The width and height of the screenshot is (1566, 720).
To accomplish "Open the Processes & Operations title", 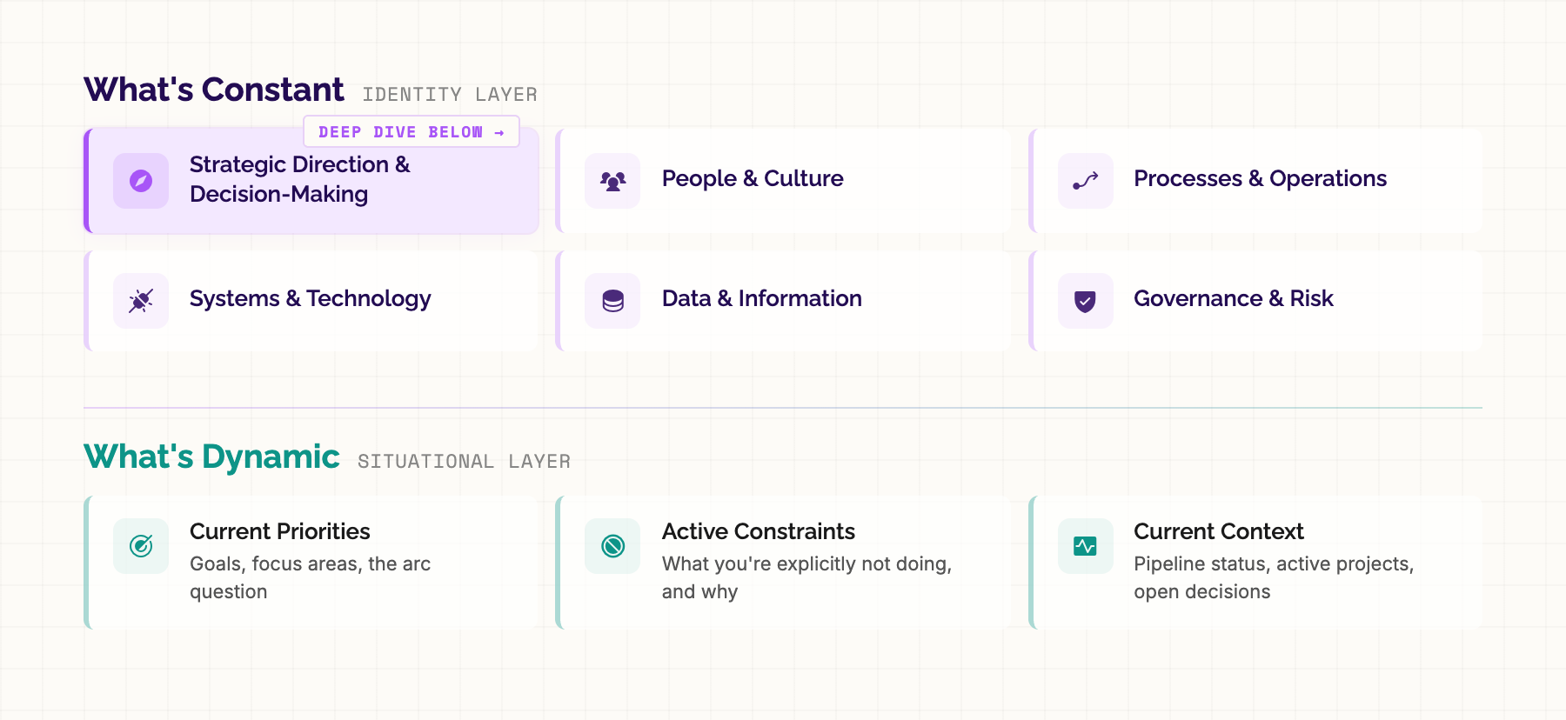I will pyautogui.click(x=1260, y=178).
